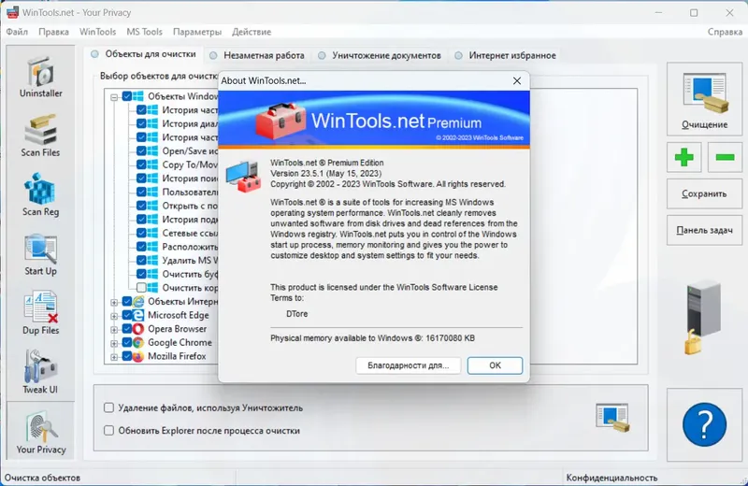Click the Google Chrome icon in tree

137,342
